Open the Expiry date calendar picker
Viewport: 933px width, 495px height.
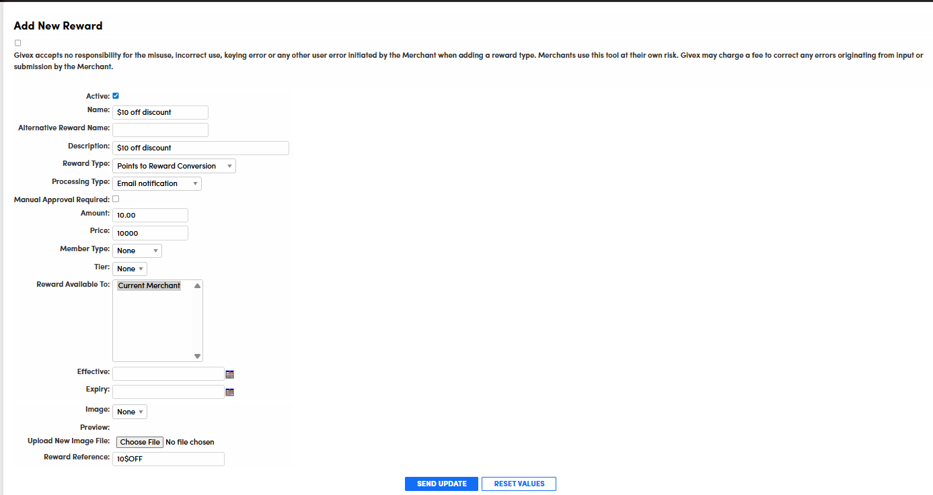coord(229,392)
